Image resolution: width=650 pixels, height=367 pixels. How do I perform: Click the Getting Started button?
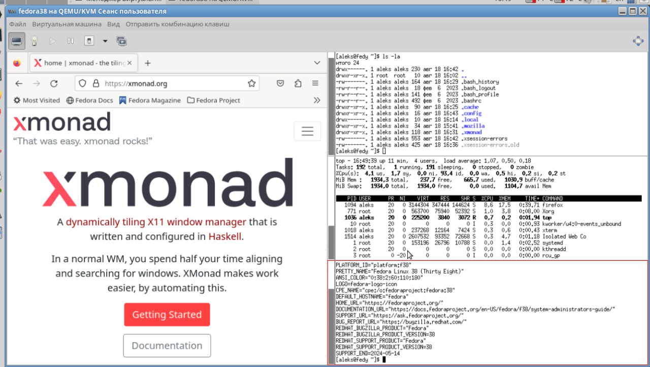(x=167, y=315)
